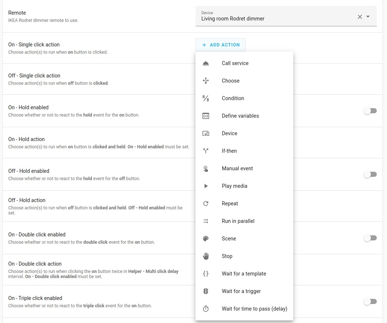This screenshot has width=387, height=323.
Task: Select Scene from the action list
Action: 229,238
